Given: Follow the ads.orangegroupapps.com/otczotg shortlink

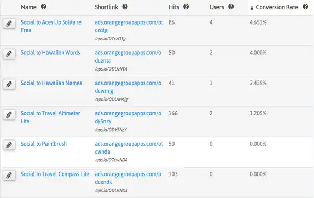Looking at the screenshot, I should point(129,26).
